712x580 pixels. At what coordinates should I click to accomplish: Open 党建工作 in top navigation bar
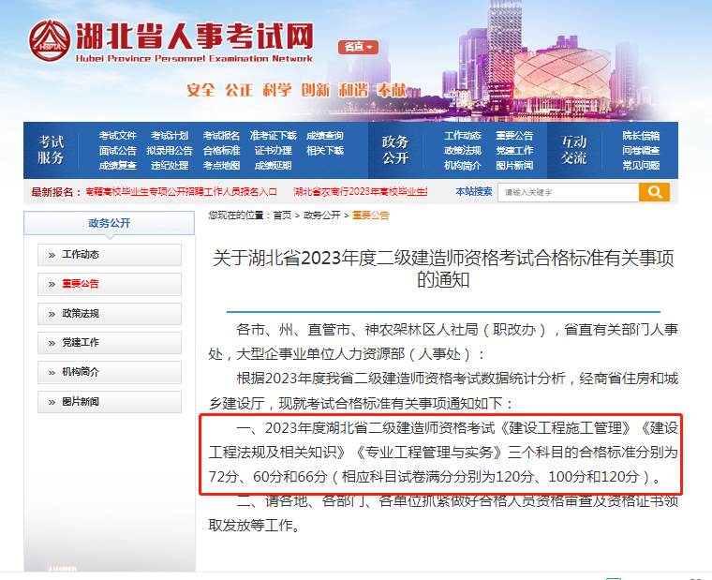[x=514, y=150]
